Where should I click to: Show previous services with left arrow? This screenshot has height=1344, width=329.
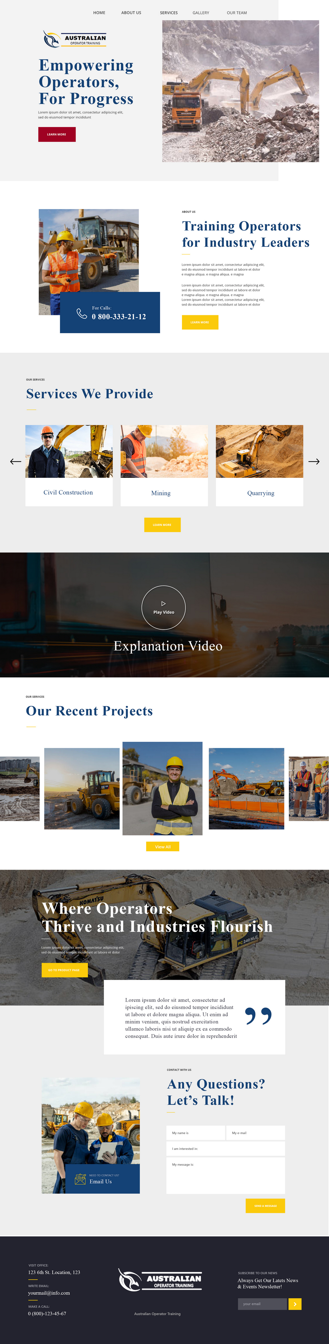pyautogui.click(x=16, y=461)
